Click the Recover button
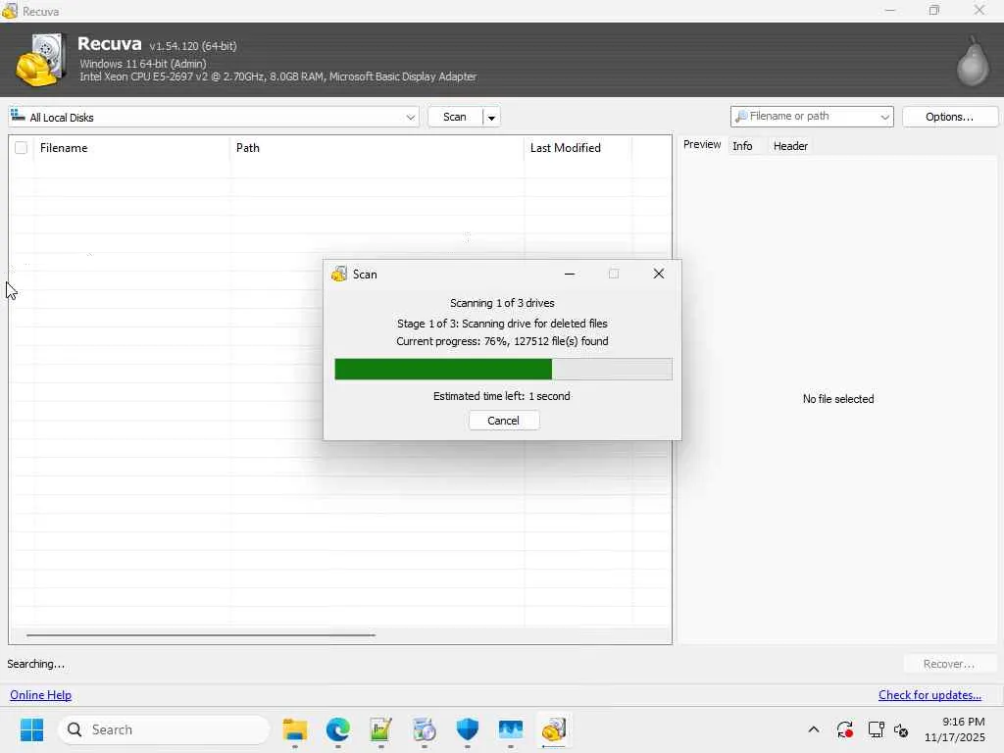Screen dimensions: 1004x753 [949, 664]
